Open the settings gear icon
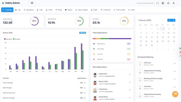The image size is (181, 102). pos(163,3)
